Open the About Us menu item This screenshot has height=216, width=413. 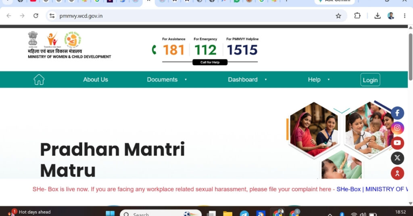(x=96, y=79)
